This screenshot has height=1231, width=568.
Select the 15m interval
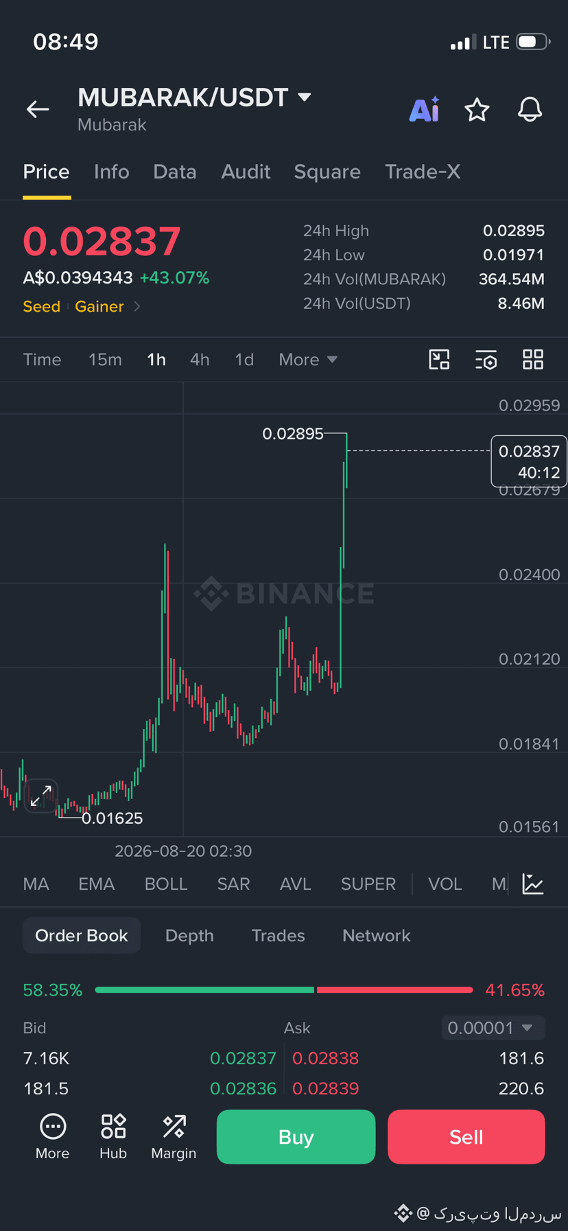105,360
